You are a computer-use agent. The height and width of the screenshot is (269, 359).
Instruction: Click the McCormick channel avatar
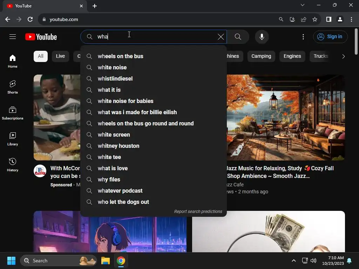[x=40, y=171]
